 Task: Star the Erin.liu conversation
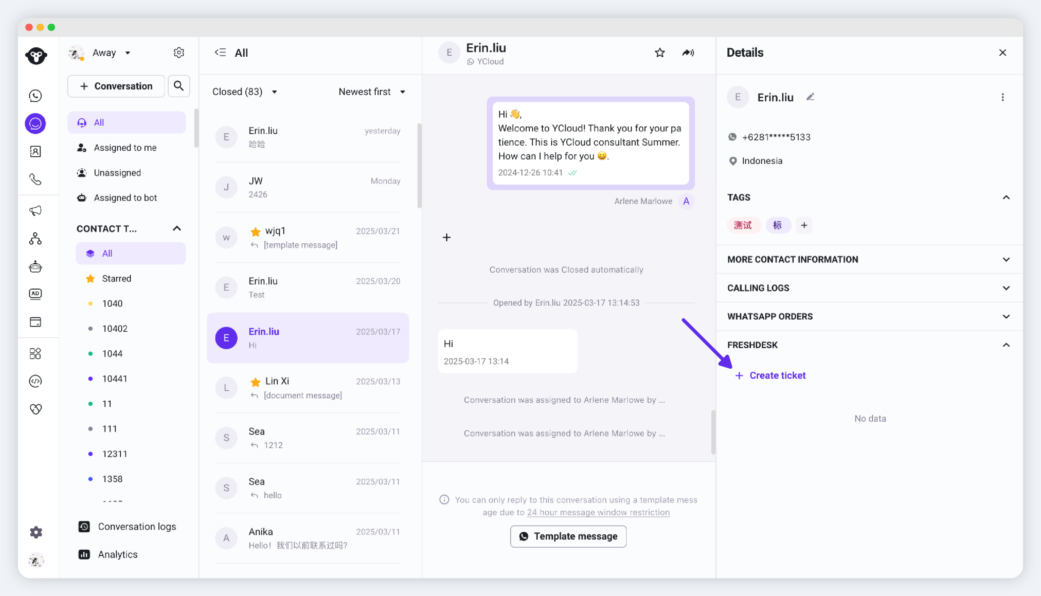[x=660, y=53]
